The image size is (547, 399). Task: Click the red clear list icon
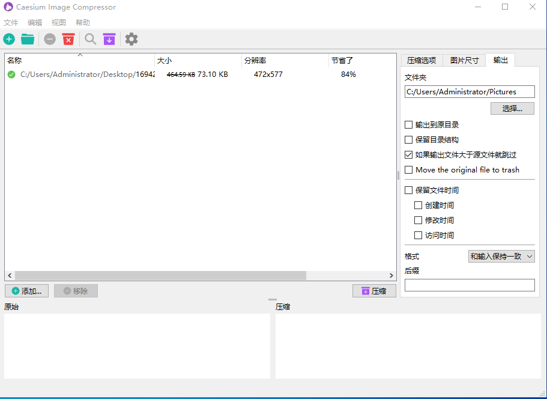point(68,38)
